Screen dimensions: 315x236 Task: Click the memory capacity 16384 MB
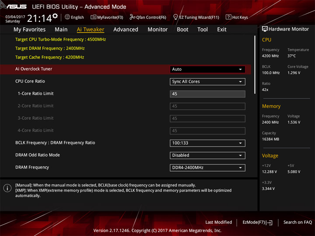click(270, 139)
